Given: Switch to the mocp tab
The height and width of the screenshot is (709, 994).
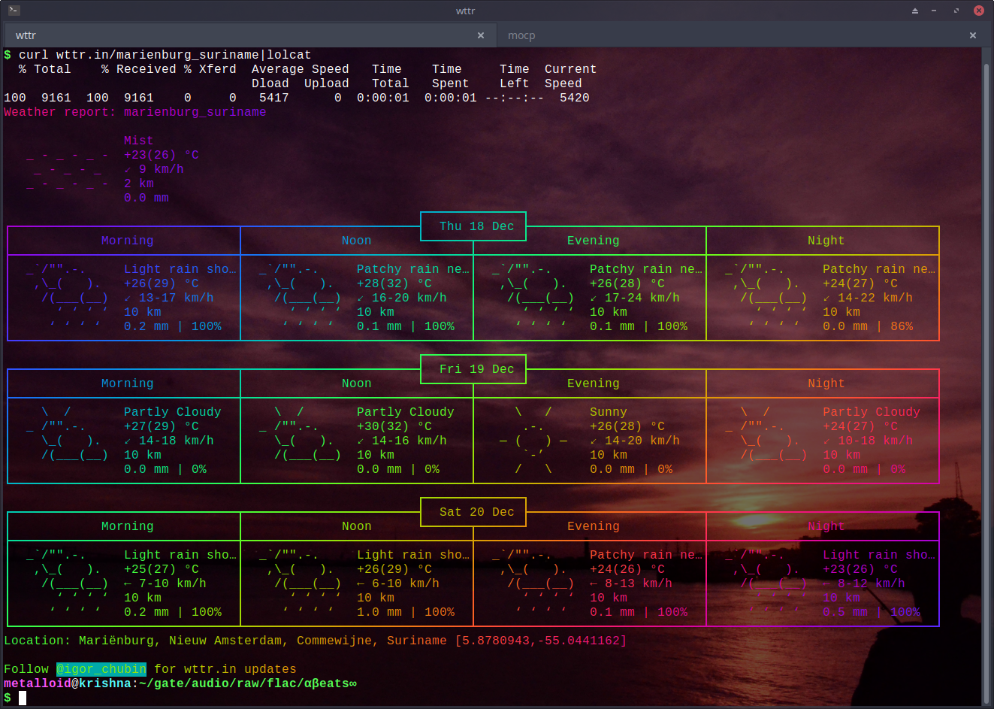Looking at the screenshot, I should 521,35.
